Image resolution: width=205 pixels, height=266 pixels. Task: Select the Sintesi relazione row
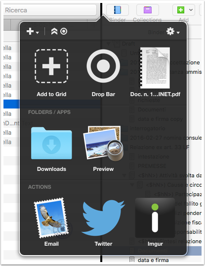pyautogui.click(x=169, y=241)
